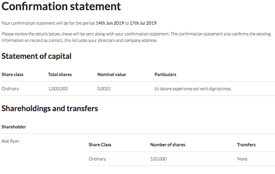Click the 520,000 shares value
The width and height of the screenshot is (275, 174).
158,159
